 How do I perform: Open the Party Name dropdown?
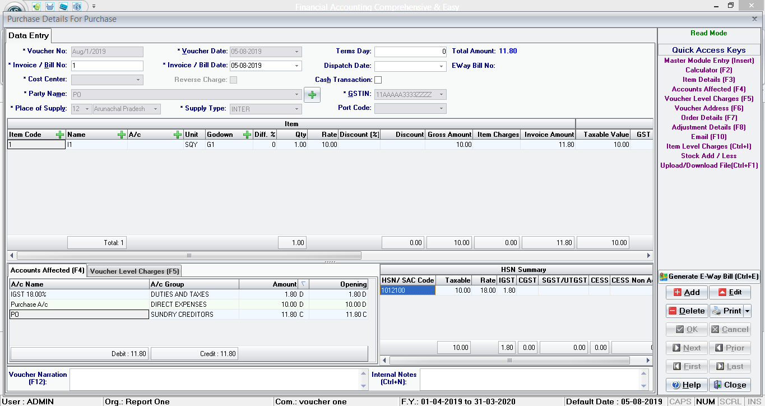point(297,94)
